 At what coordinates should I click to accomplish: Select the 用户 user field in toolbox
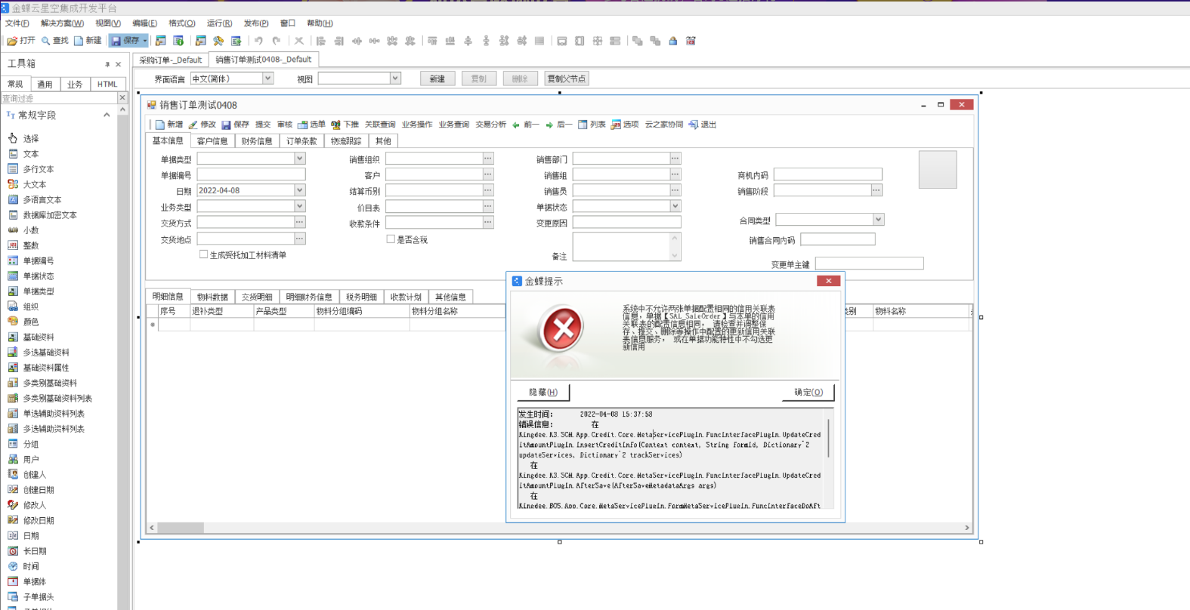[x=30, y=459]
